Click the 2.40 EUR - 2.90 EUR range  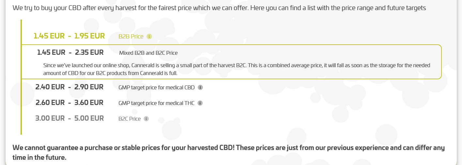click(69, 87)
